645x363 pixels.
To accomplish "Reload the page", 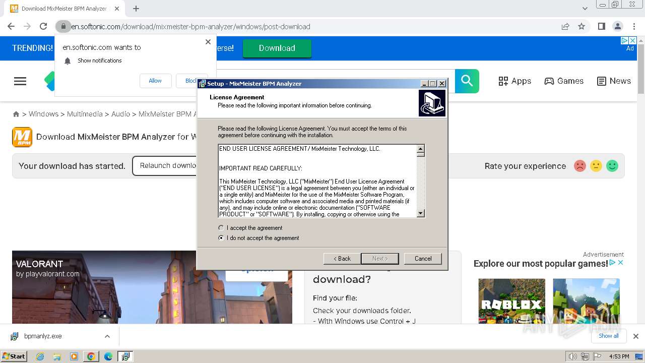I will point(43,26).
